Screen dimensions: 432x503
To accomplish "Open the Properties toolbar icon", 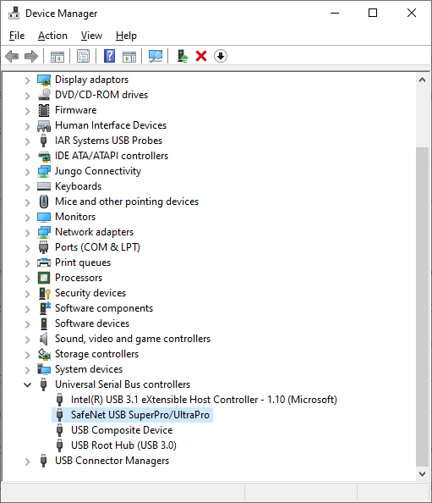I will [83, 57].
